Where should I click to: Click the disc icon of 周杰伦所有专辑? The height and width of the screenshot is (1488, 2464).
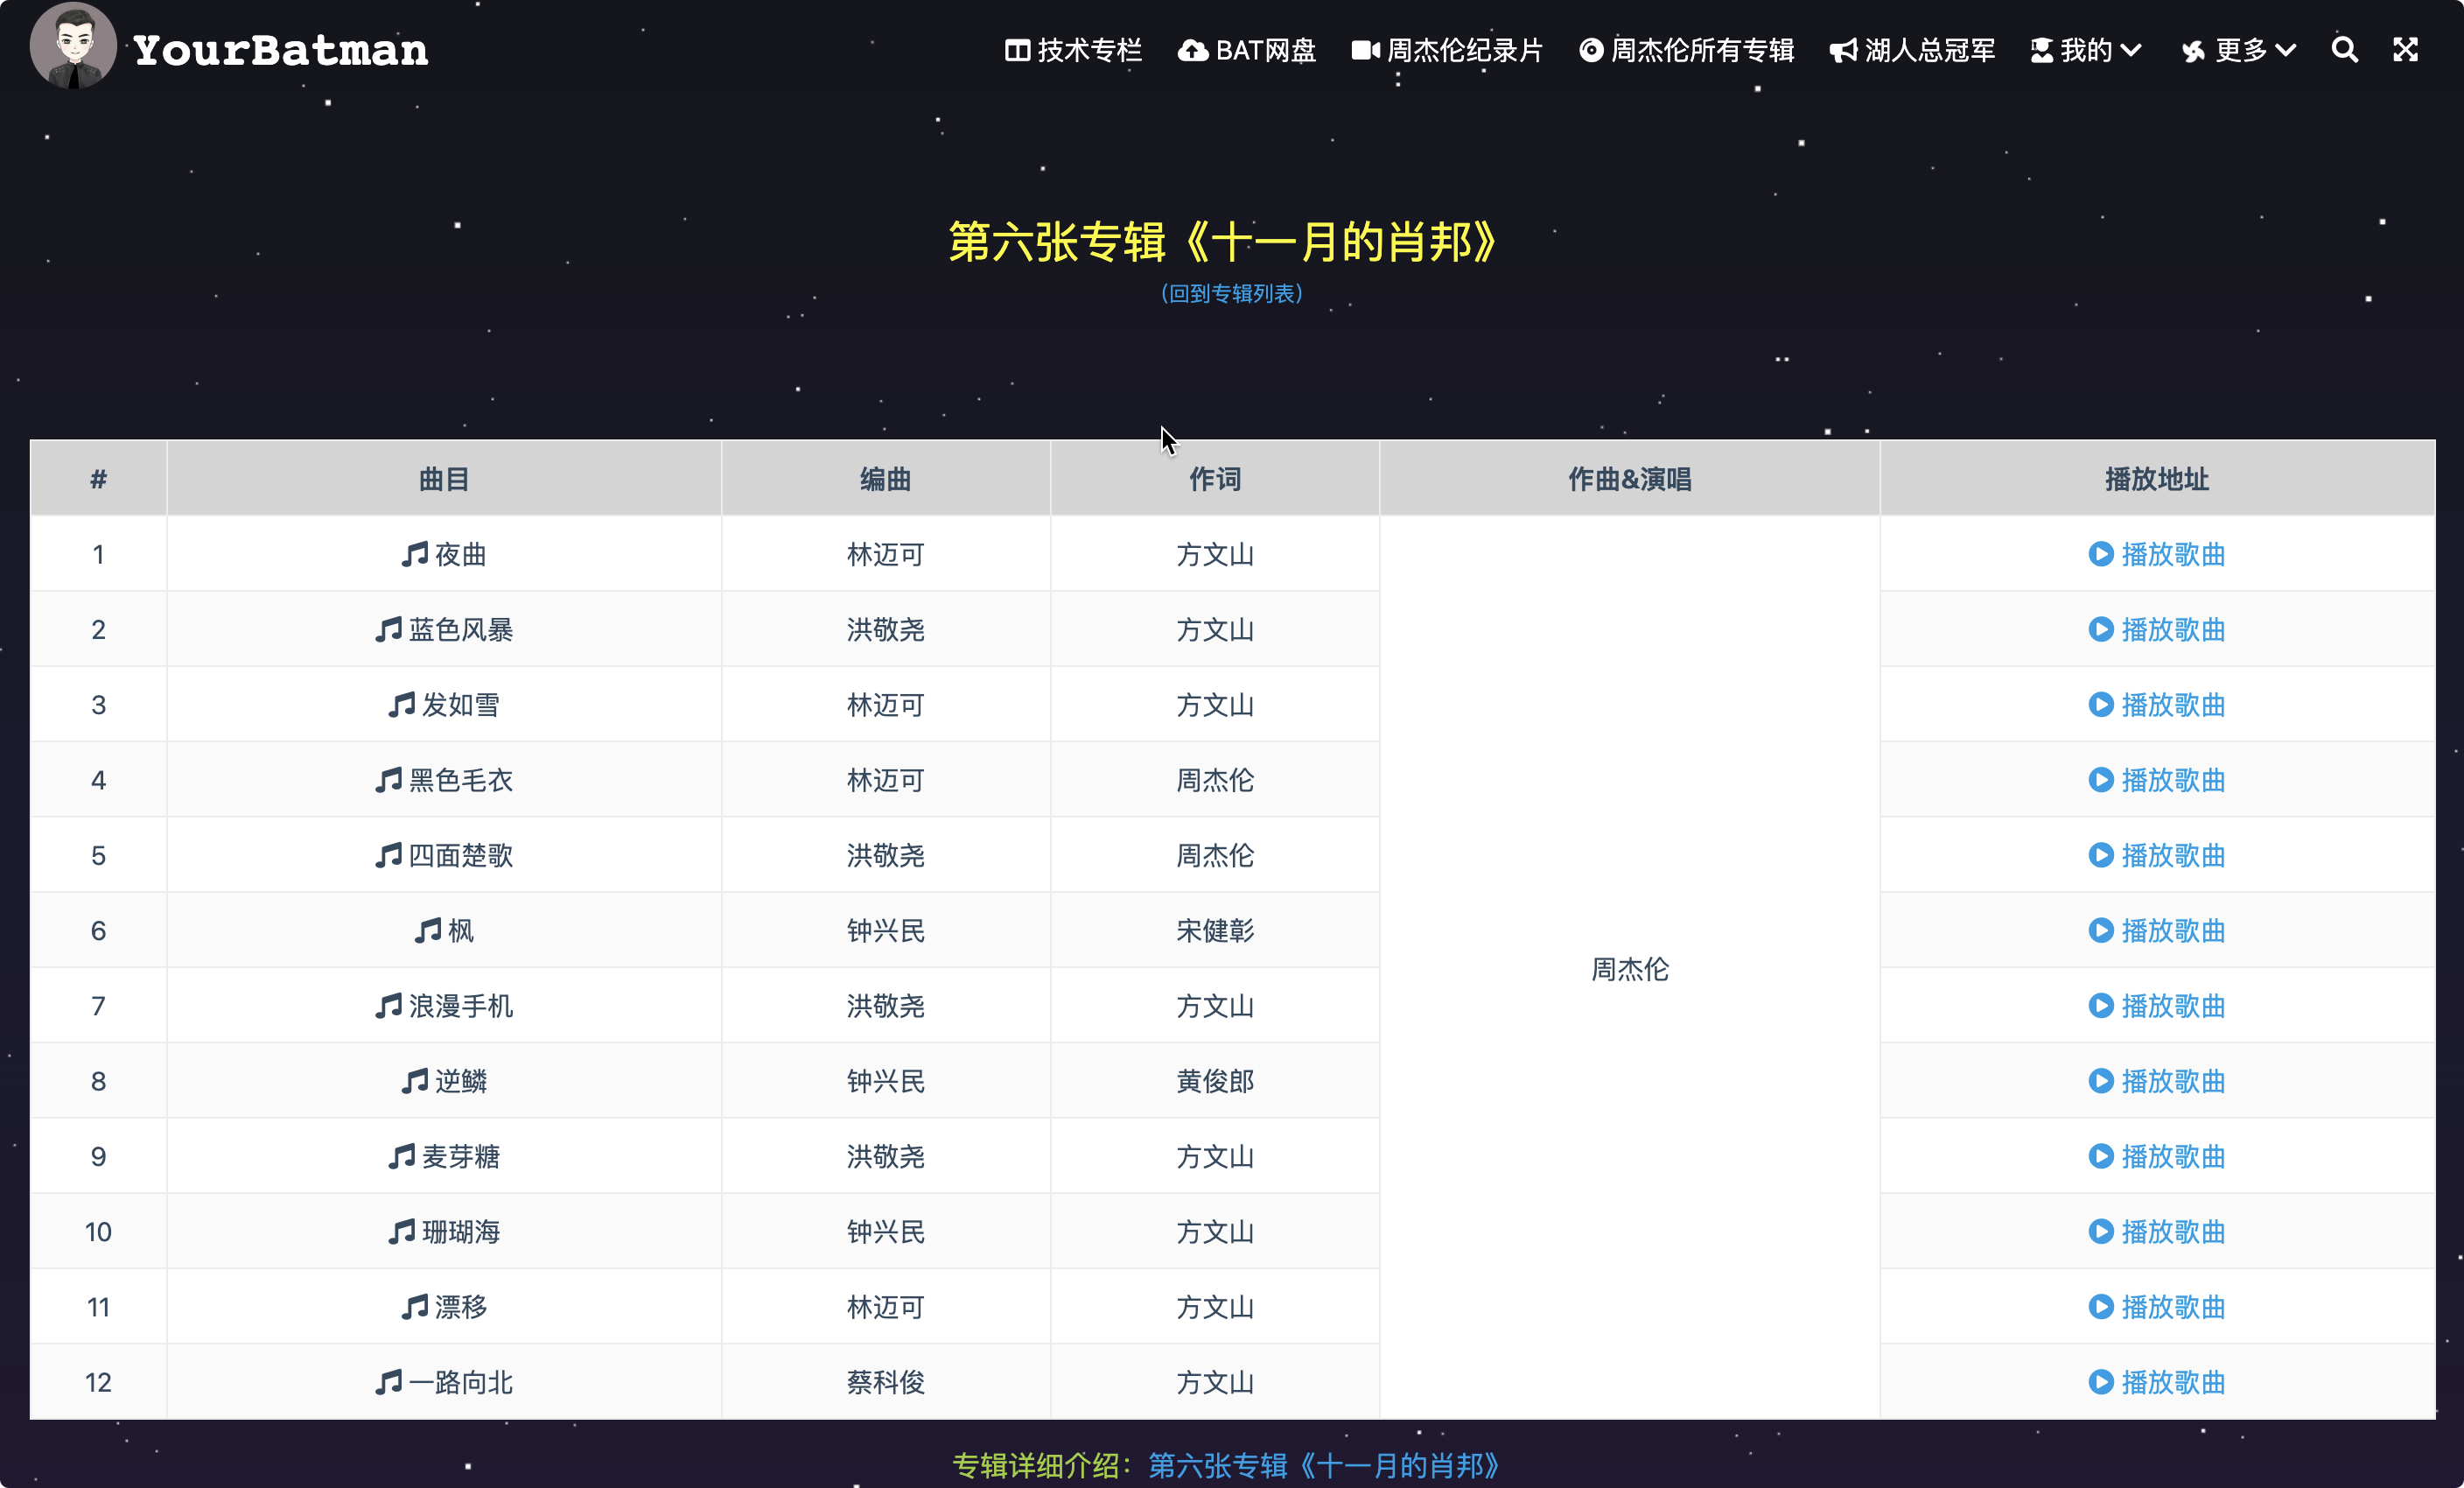[x=1591, y=50]
